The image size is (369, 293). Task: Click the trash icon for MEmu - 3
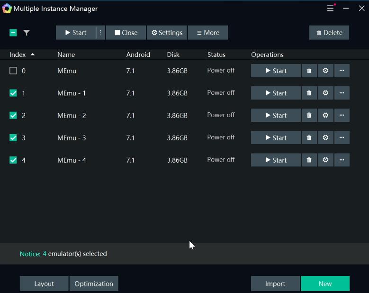click(309, 137)
